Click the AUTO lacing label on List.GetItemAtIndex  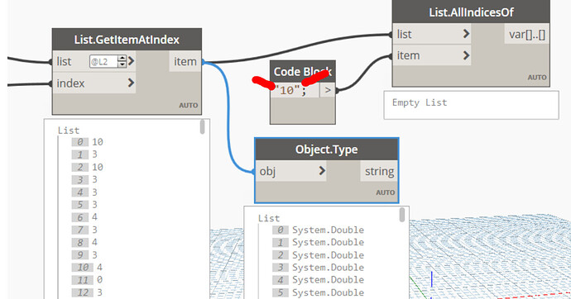189,106
